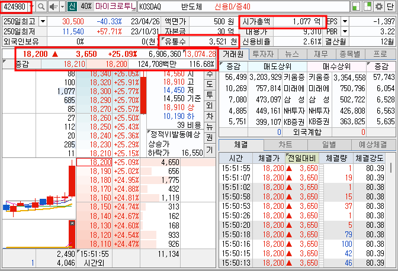Click the trade row at 15:50:16
Viewport: 398px width, 271px height.
pyautogui.click(x=301, y=244)
